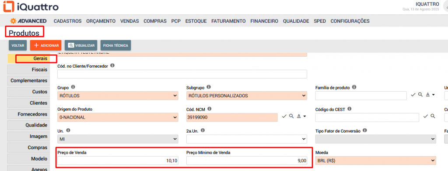Open Origem do Produto dropdown

click(x=118, y=117)
